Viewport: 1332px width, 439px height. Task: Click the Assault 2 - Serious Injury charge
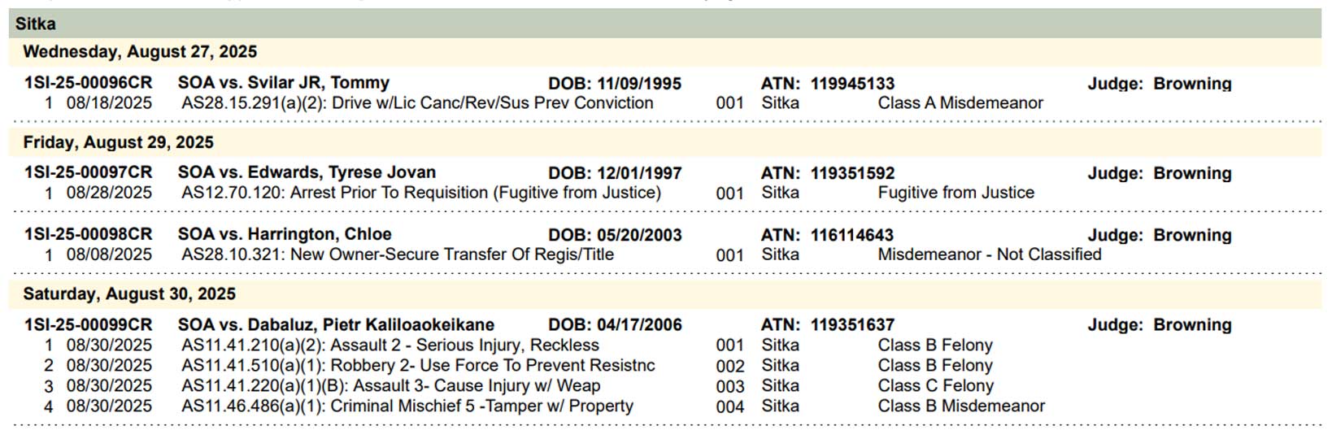[390, 345]
